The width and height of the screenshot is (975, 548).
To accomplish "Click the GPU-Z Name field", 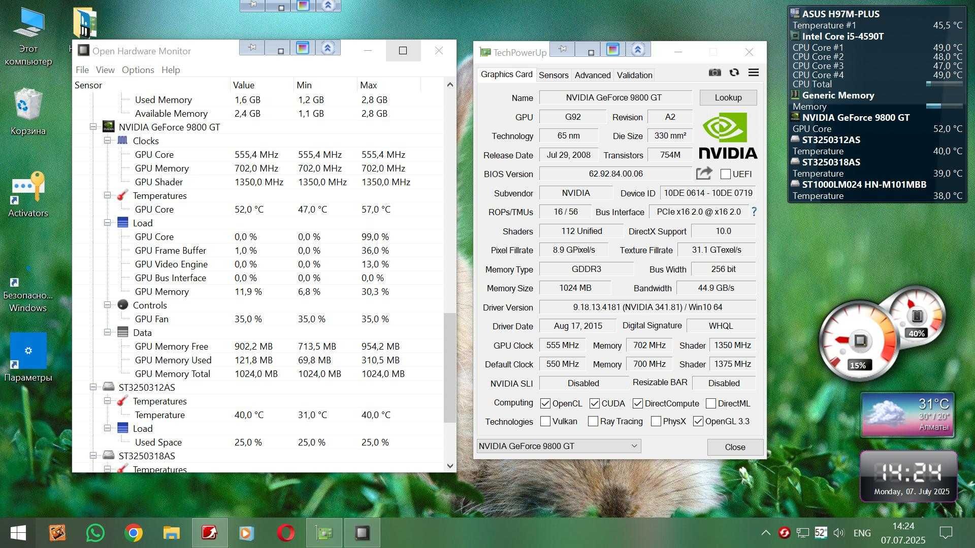I will click(x=615, y=97).
